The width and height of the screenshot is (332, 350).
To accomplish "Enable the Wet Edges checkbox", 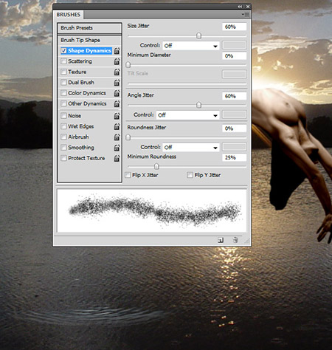I will [63, 126].
